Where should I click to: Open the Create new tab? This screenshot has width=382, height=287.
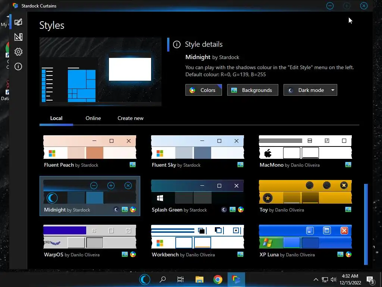[x=131, y=118]
